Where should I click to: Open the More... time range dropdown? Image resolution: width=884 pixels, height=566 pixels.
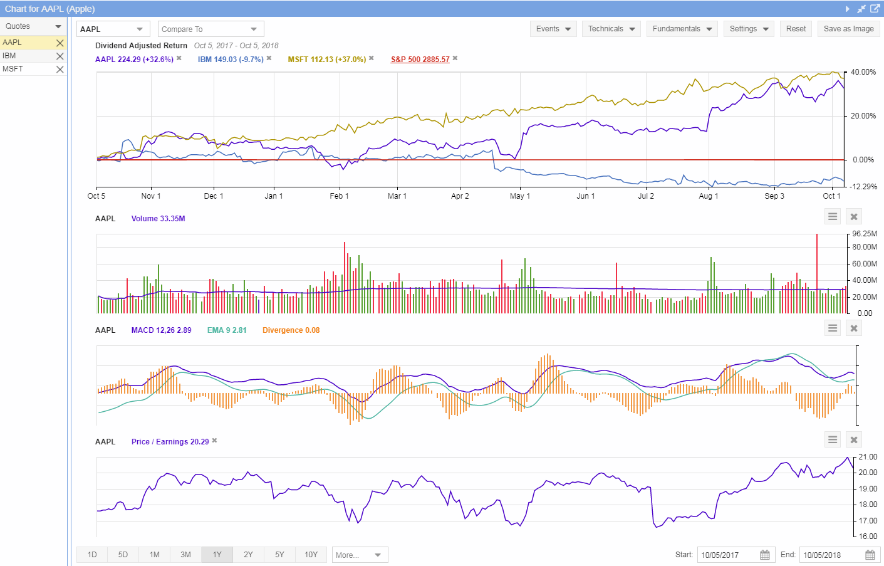(x=360, y=555)
